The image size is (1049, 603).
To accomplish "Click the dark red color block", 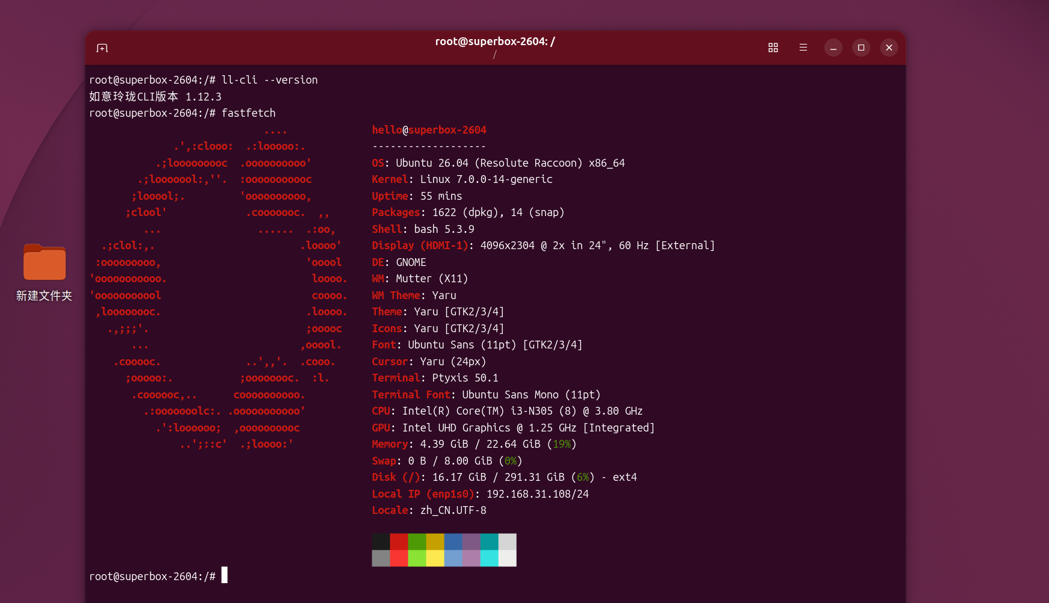I will coord(399,542).
